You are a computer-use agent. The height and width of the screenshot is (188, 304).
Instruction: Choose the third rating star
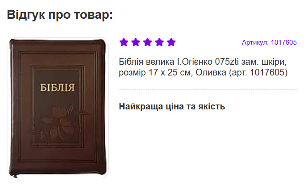tap(148, 42)
